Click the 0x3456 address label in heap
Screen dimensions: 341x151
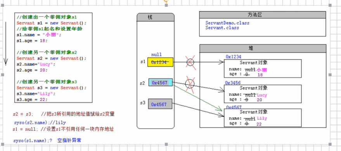[x=233, y=83]
